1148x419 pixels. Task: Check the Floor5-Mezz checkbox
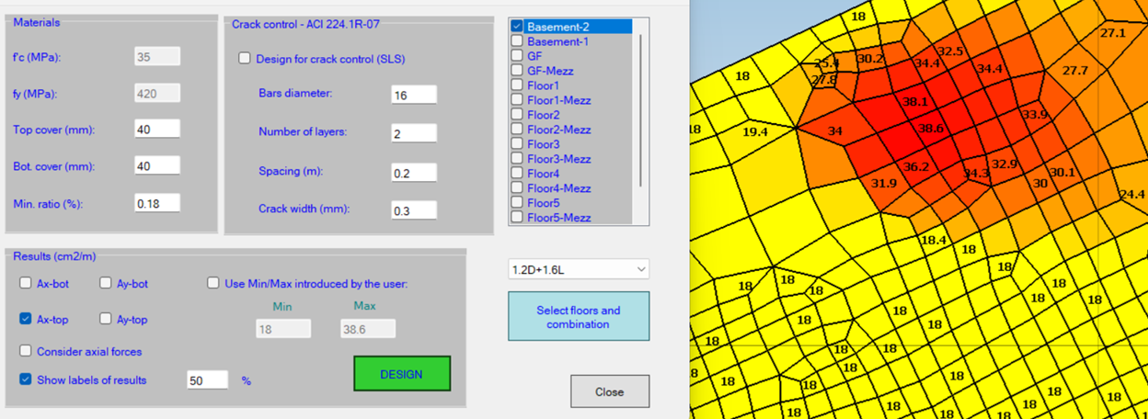[x=517, y=218]
